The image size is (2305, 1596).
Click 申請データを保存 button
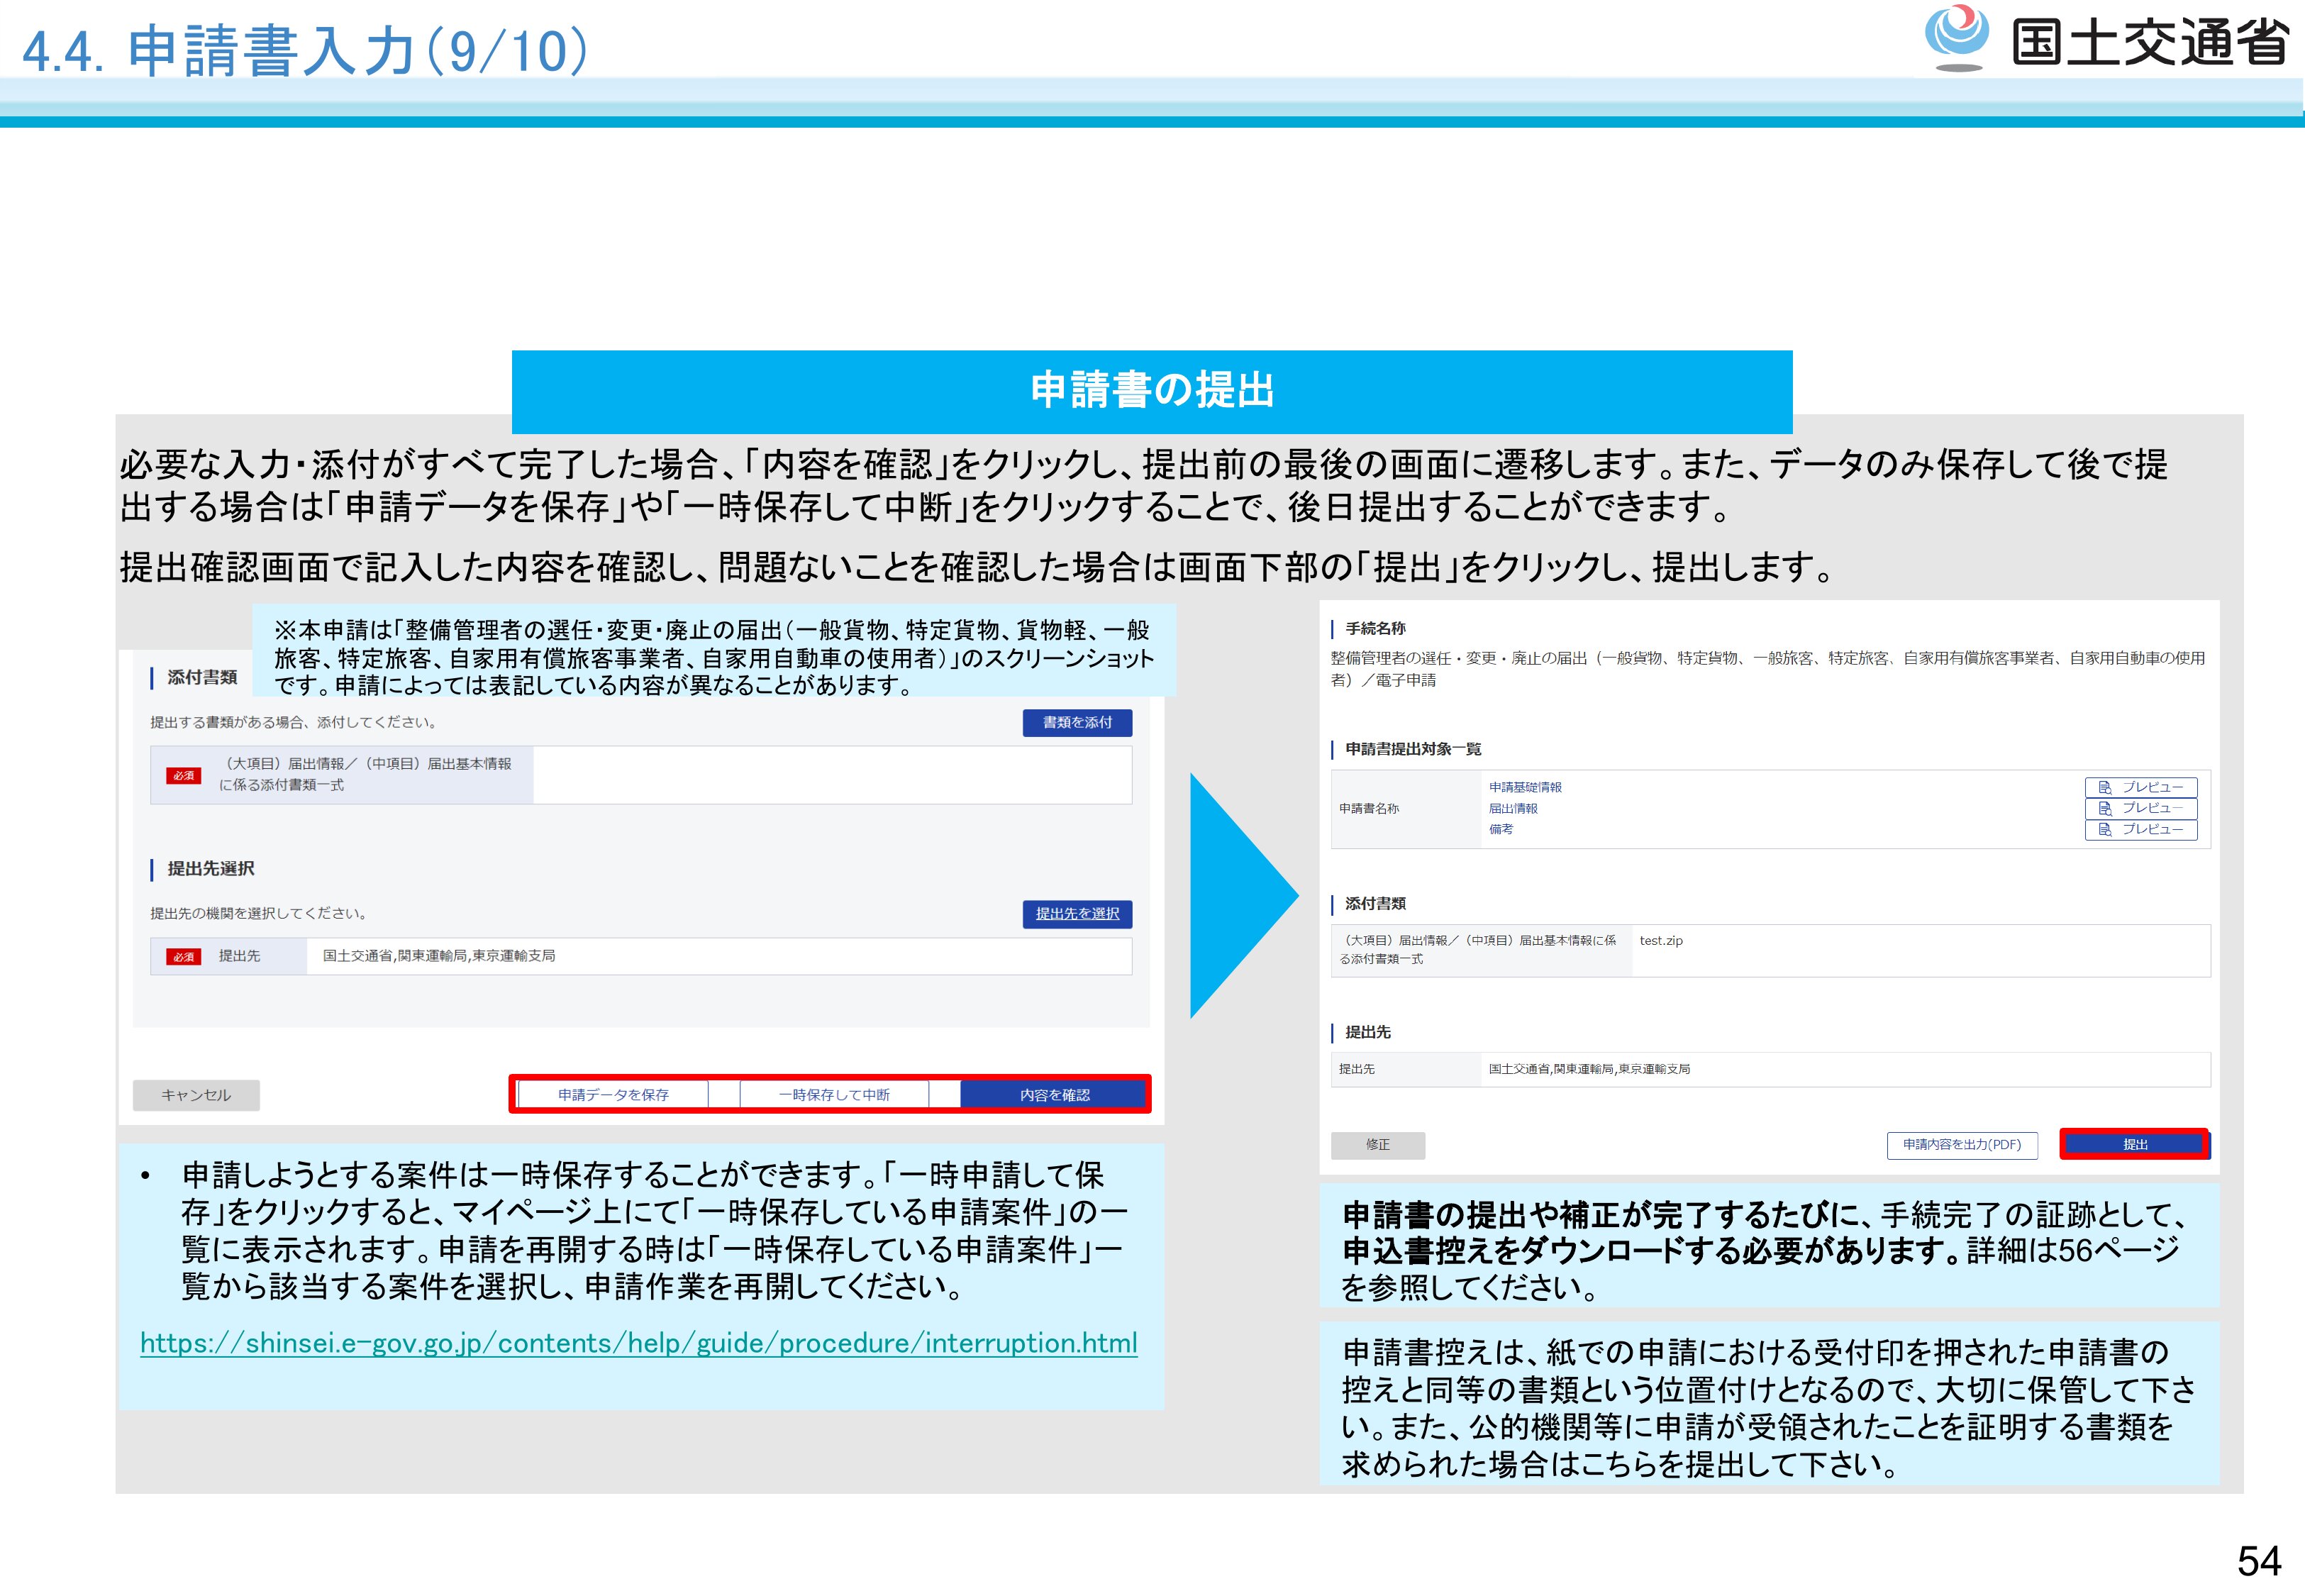[613, 1095]
